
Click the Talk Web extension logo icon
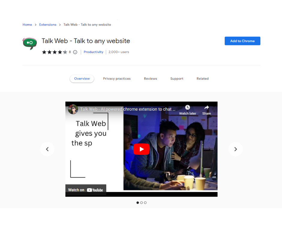tap(30, 43)
